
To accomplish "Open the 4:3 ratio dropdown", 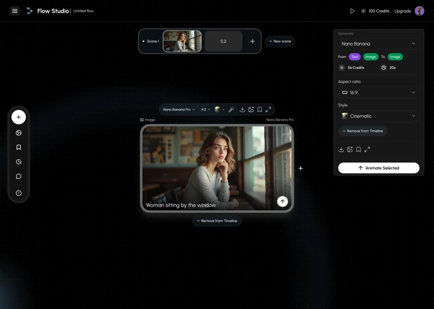I will [205, 110].
